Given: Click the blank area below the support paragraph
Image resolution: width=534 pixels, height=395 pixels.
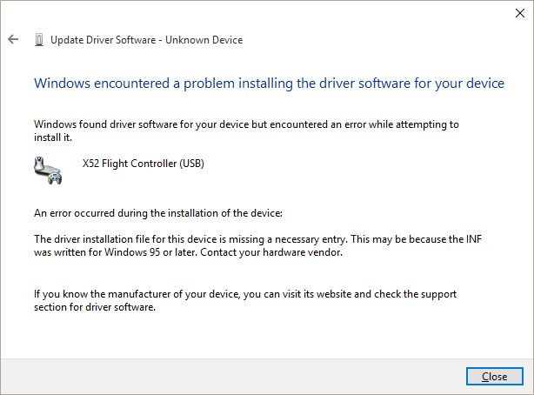Looking at the screenshot, I should coord(267,336).
